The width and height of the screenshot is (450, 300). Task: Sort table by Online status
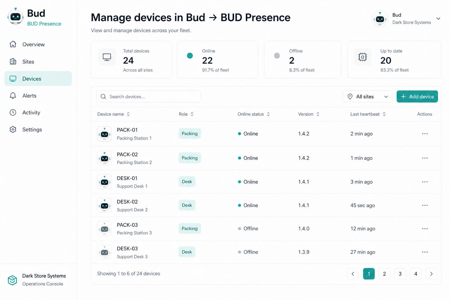254,114
